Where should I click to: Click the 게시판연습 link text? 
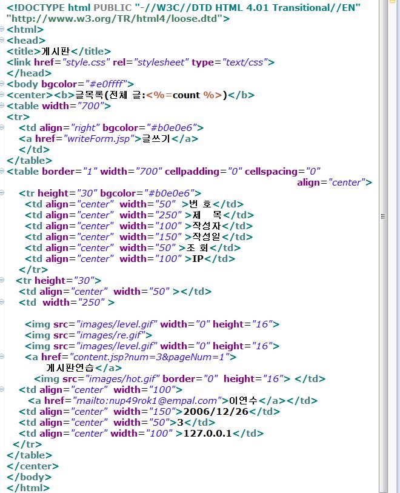70,368
